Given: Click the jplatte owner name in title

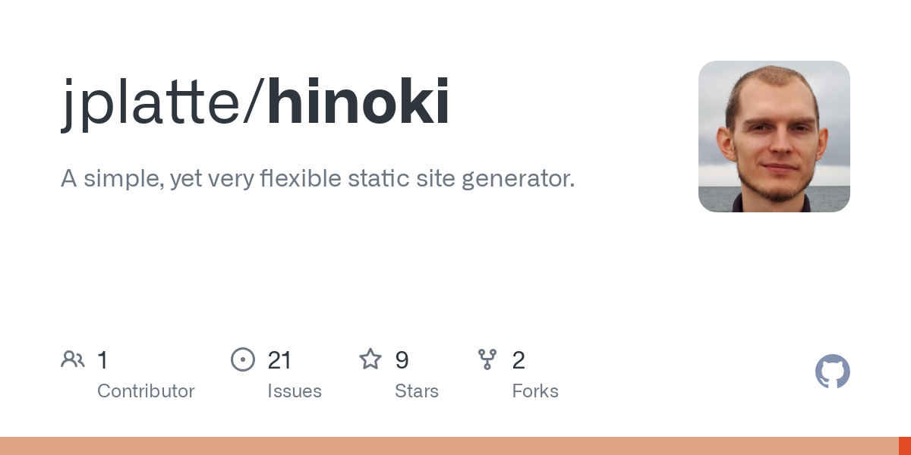Looking at the screenshot, I should [152, 104].
